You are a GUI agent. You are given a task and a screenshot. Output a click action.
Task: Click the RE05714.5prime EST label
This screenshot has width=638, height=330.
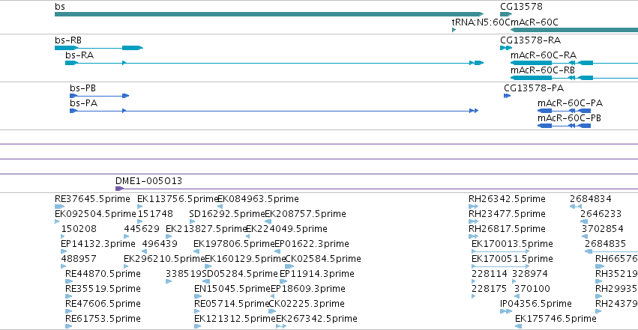(x=232, y=304)
